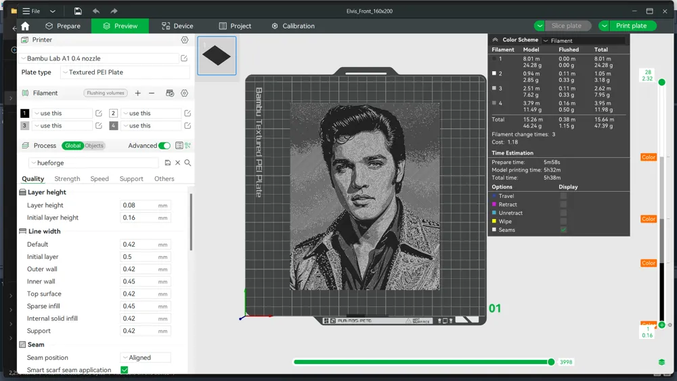Screen dimensions: 677x381
Task: Edit filament 2 preset icon
Action: pos(188,113)
